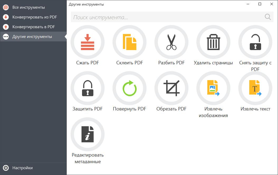Select the Извлечь текст tool icon
This screenshot has width=278, height=175.
[255, 88]
